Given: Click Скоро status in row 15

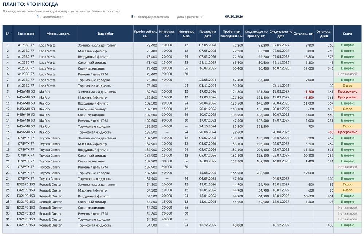Looking at the screenshot, I should (348, 126).
